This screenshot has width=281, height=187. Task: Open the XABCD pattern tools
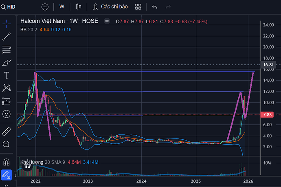click(7, 88)
